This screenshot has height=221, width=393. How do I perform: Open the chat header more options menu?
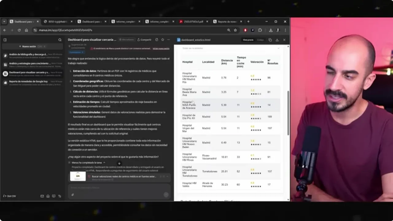168,40
